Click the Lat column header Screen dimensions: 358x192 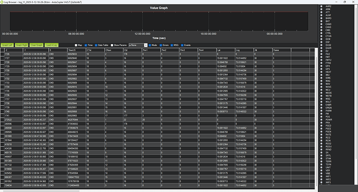click(x=226, y=50)
